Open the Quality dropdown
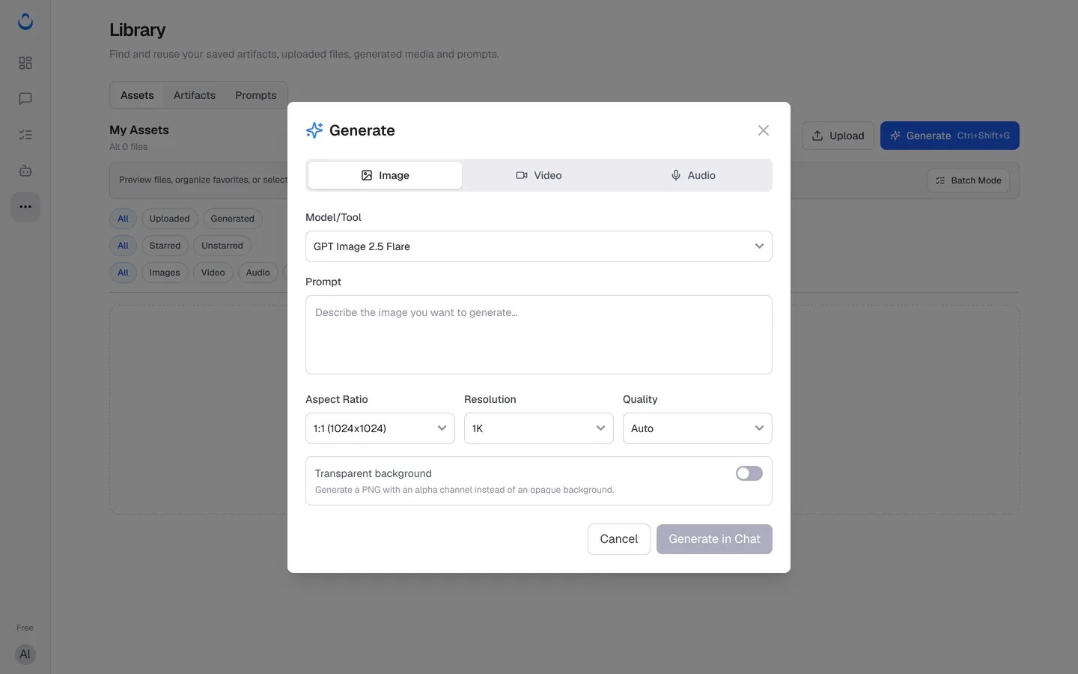This screenshot has width=1078, height=674. [x=698, y=428]
